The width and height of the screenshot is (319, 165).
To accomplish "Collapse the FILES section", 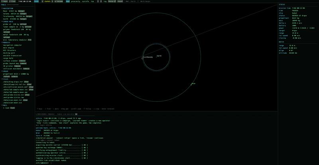I will point(6,79).
